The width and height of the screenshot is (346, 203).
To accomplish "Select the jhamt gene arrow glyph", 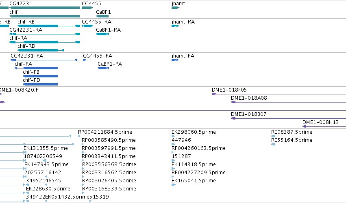I will 175,8.
